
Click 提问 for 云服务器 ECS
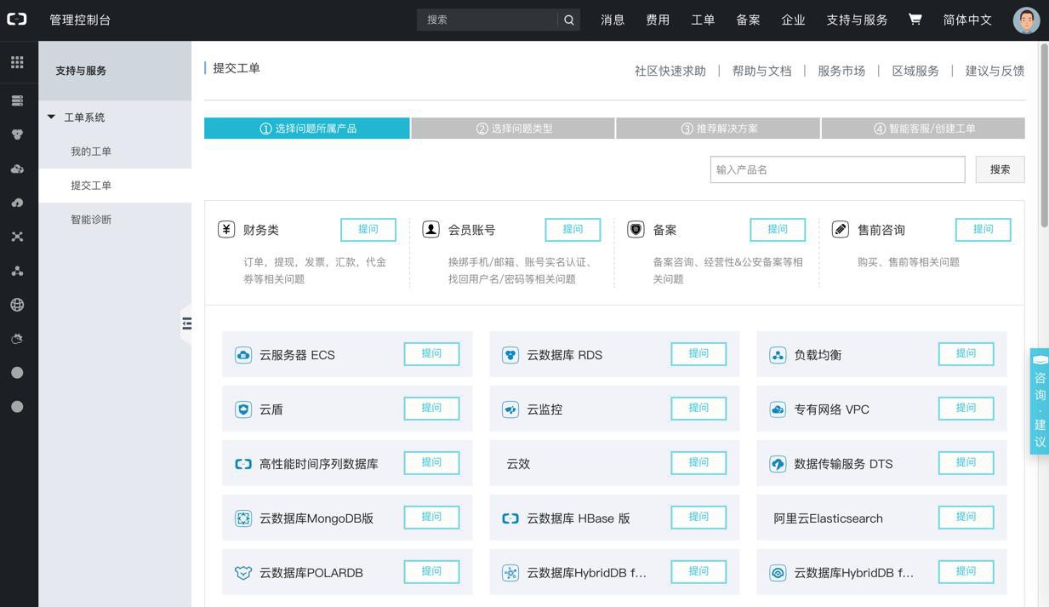coord(431,354)
